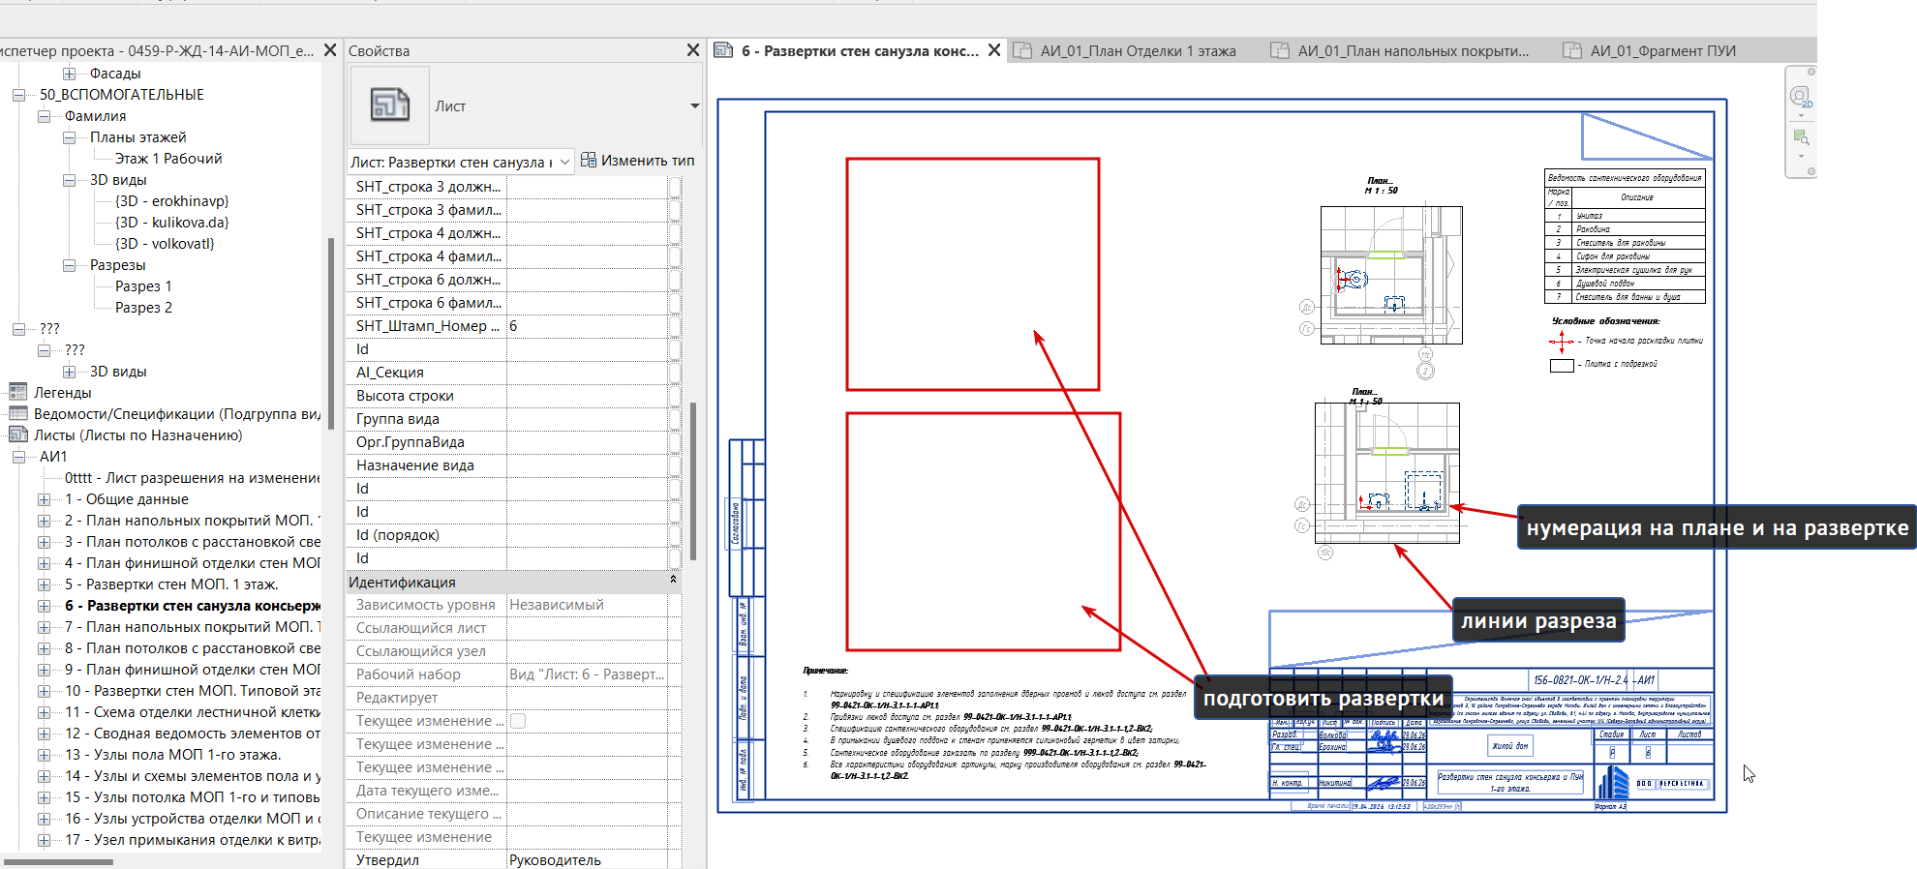
Task: Collapse the Разрезы tree node
Action: click(69, 265)
